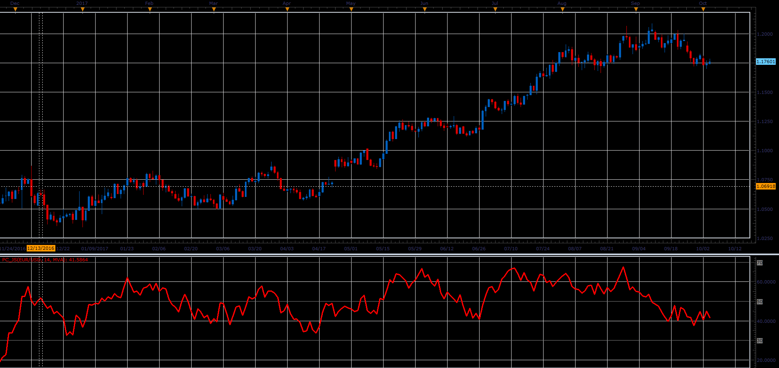Screen dimensions: 779x368
Task: Click the highlighted 12/13/2016 crosshair date label
Action: coord(41,248)
